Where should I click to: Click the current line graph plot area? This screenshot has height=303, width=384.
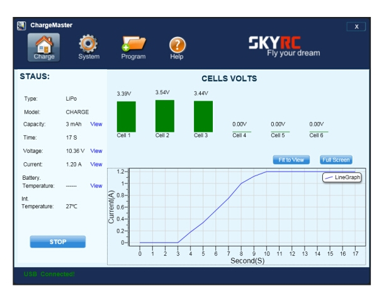click(x=247, y=207)
